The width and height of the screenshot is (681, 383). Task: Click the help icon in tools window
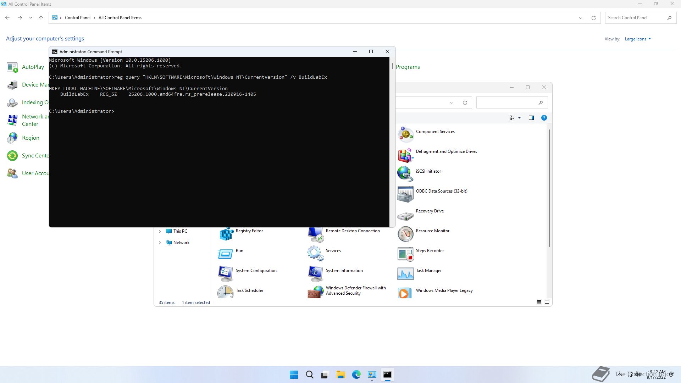coord(544,118)
